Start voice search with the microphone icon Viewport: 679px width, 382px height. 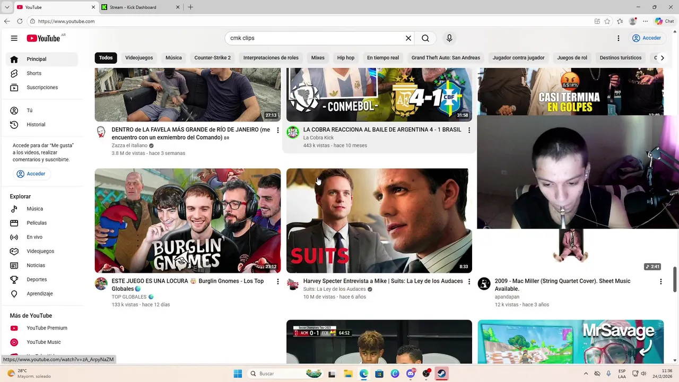pyautogui.click(x=449, y=38)
